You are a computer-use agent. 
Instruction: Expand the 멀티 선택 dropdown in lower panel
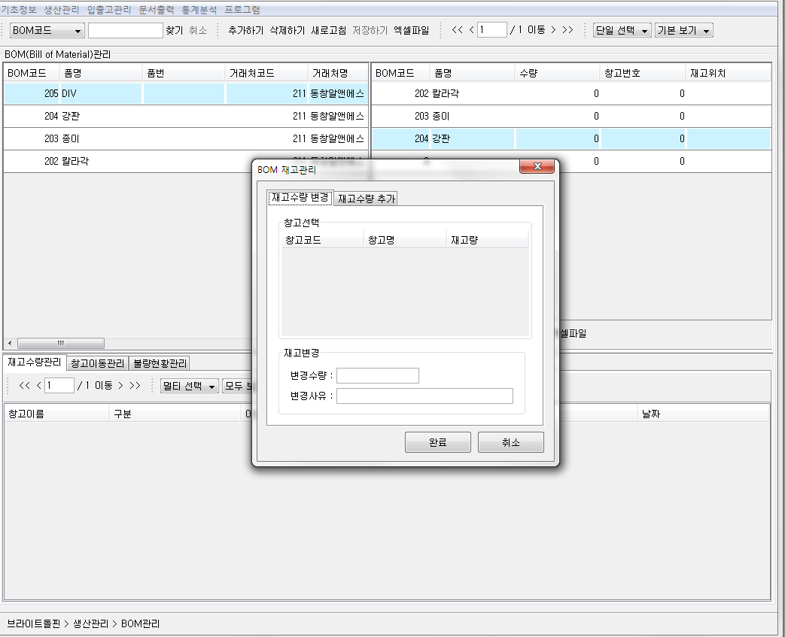click(189, 386)
